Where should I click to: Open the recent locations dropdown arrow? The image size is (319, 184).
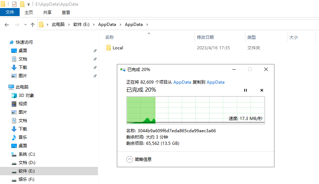[25, 25]
